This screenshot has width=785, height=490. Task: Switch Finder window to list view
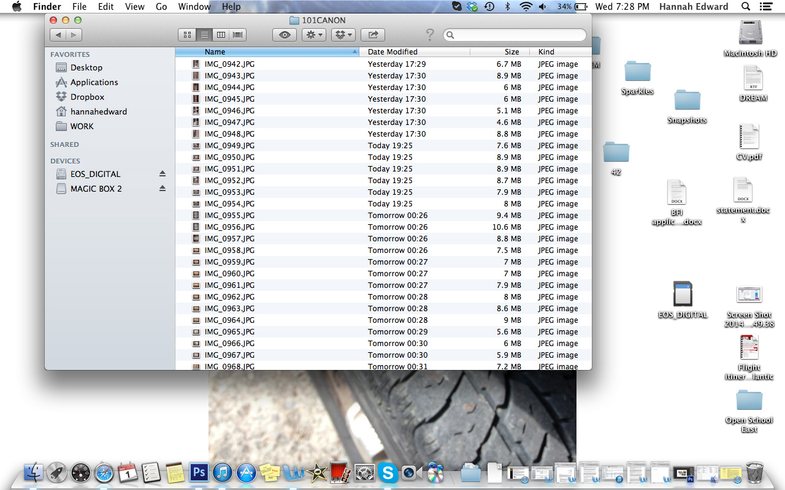(204, 35)
